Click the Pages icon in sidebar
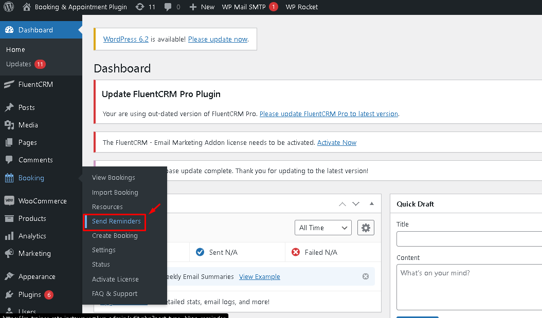 pyautogui.click(x=9, y=142)
